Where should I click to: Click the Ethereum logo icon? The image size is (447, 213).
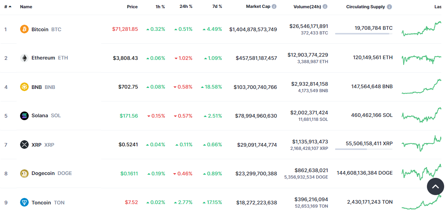(x=24, y=58)
